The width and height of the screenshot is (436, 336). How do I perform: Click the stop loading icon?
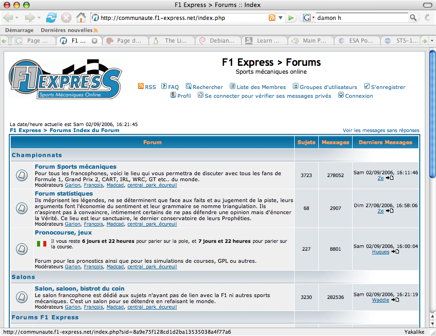point(66,18)
